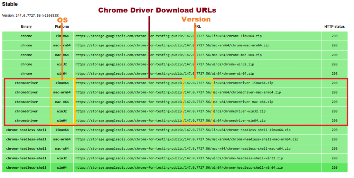Click the chrome binary cell for mac-arm64
This screenshot has width=354, height=178.
(x=26, y=45)
